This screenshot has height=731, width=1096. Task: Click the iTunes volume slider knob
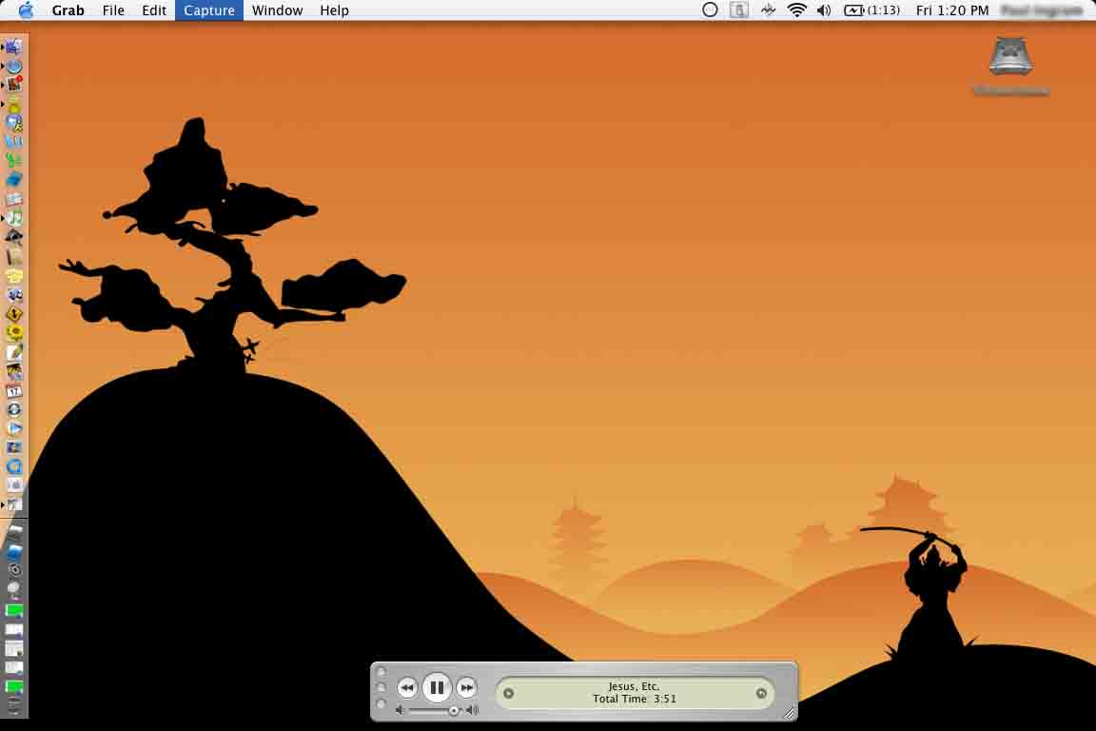click(x=454, y=711)
